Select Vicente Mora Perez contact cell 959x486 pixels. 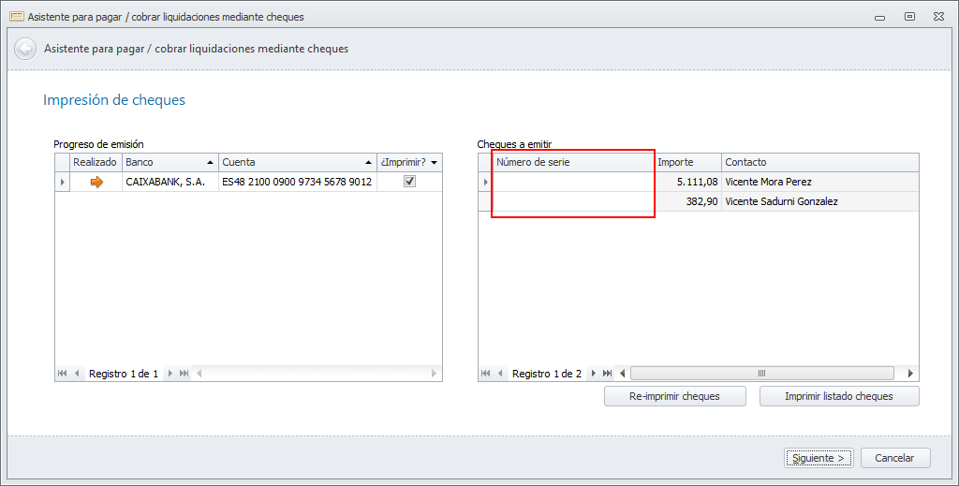coord(820,182)
